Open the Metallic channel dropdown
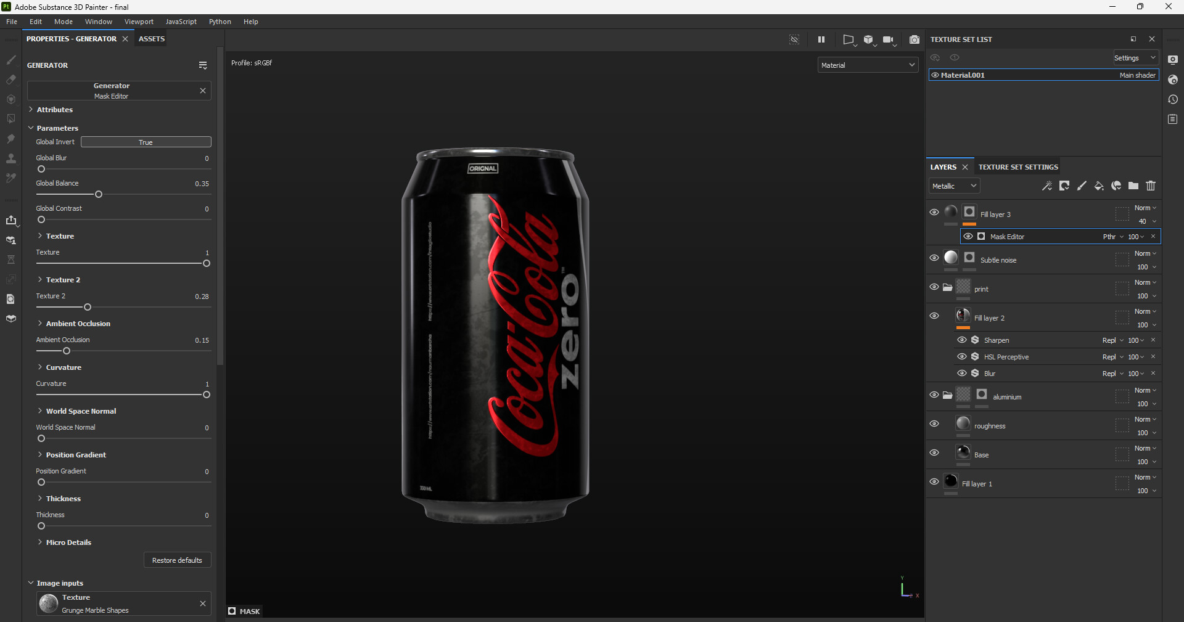Screen dimensions: 1184x622 [953, 186]
